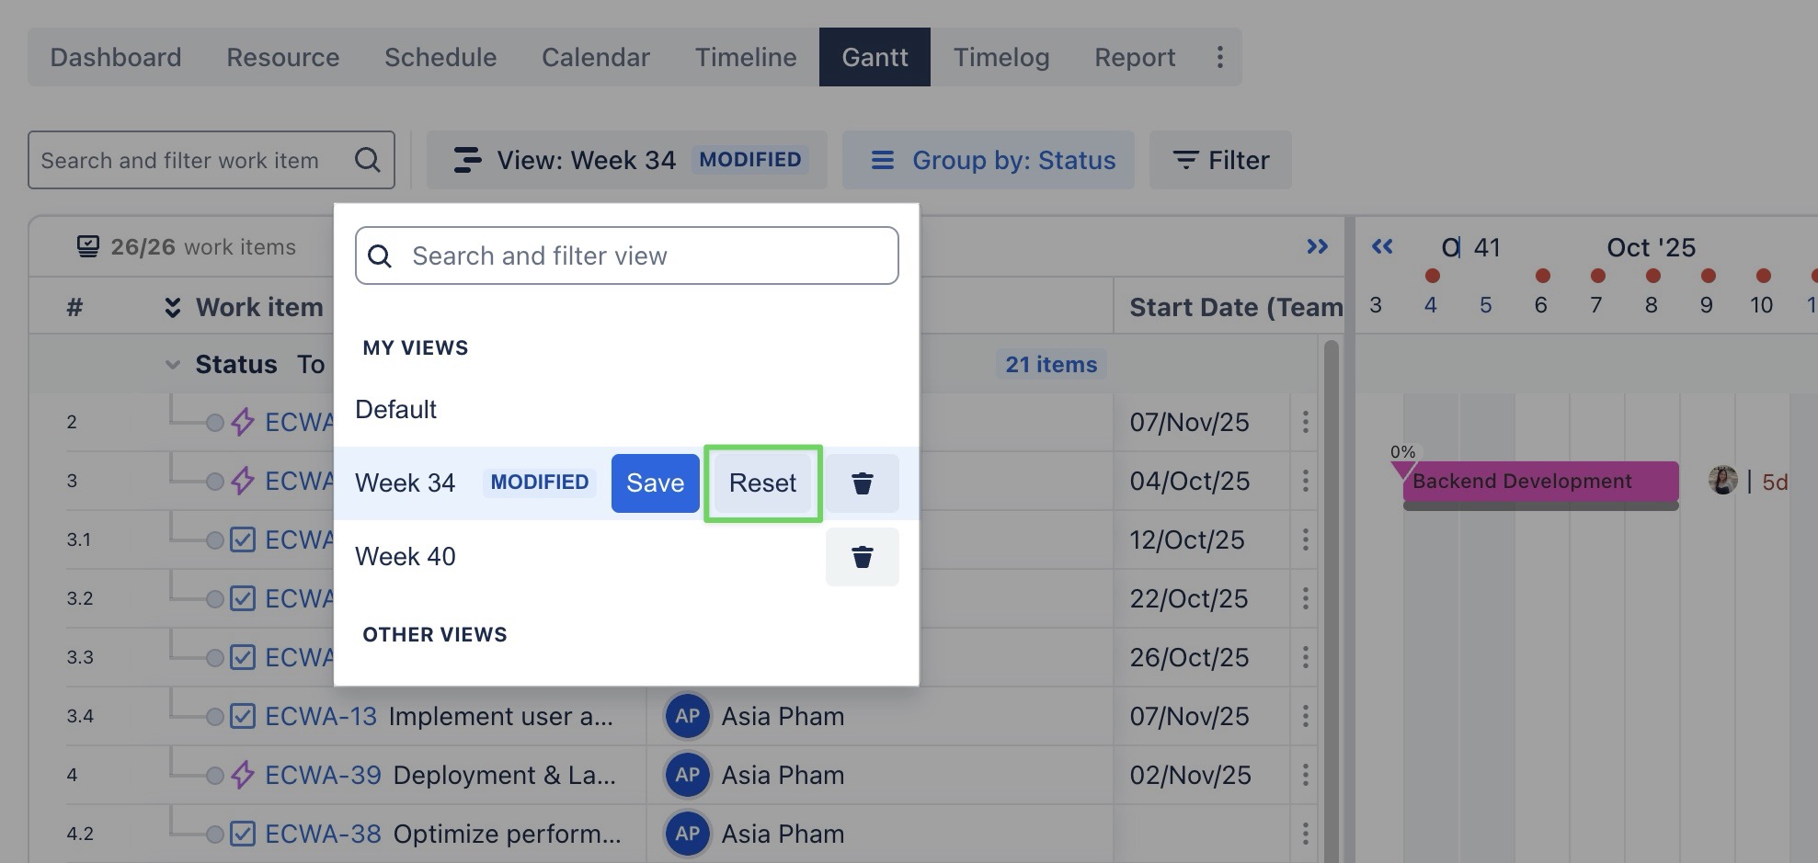Delete the Week 34 view
This screenshot has height=863, width=1818.
[x=862, y=483]
